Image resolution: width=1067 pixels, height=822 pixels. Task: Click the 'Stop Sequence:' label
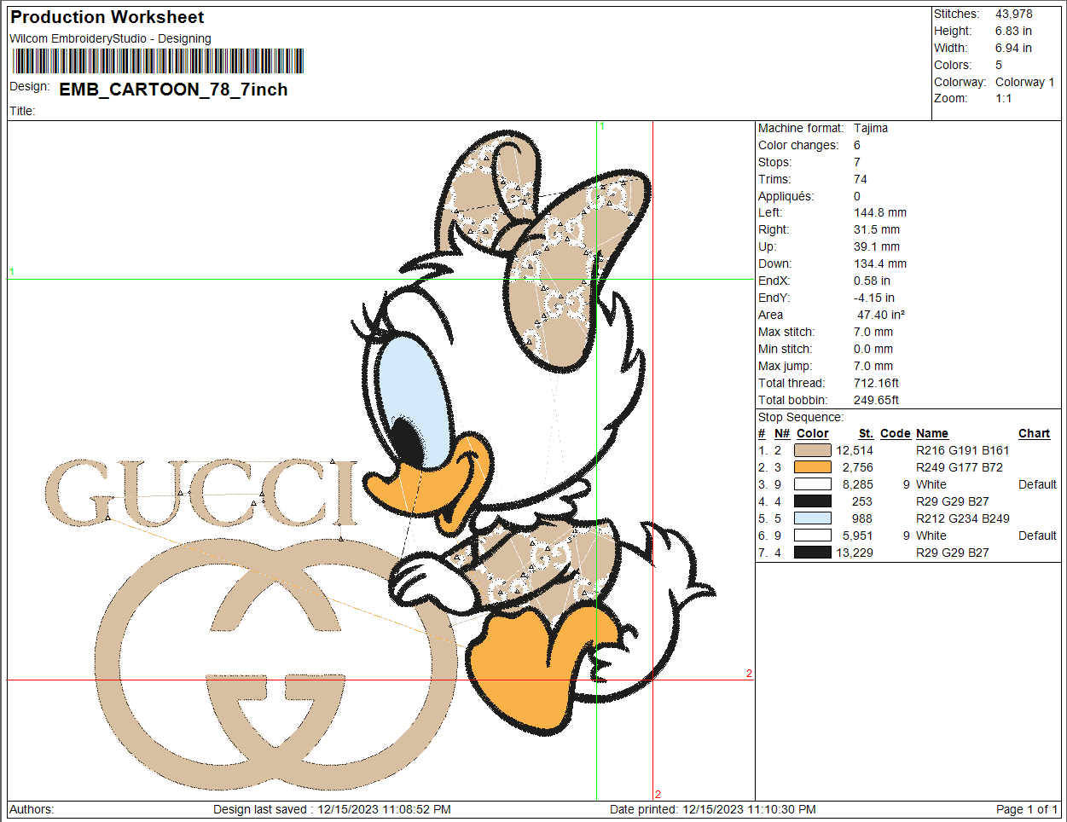click(x=801, y=417)
